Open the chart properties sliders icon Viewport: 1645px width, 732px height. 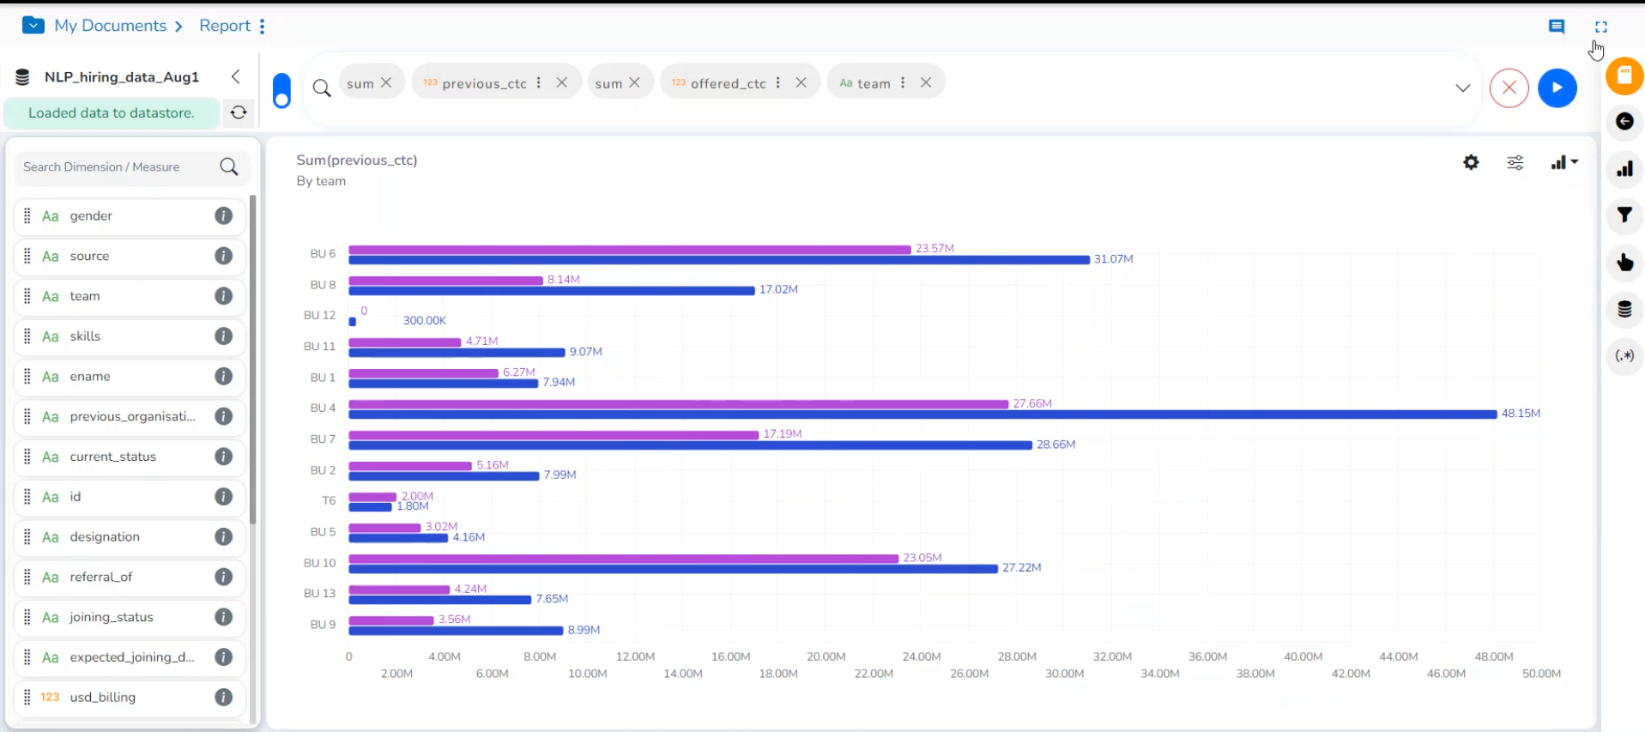1515,163
